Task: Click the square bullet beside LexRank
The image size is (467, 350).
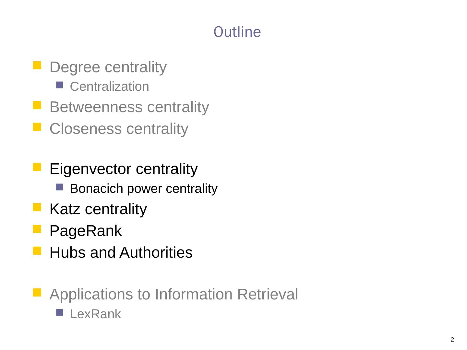Action: point(59,312)
